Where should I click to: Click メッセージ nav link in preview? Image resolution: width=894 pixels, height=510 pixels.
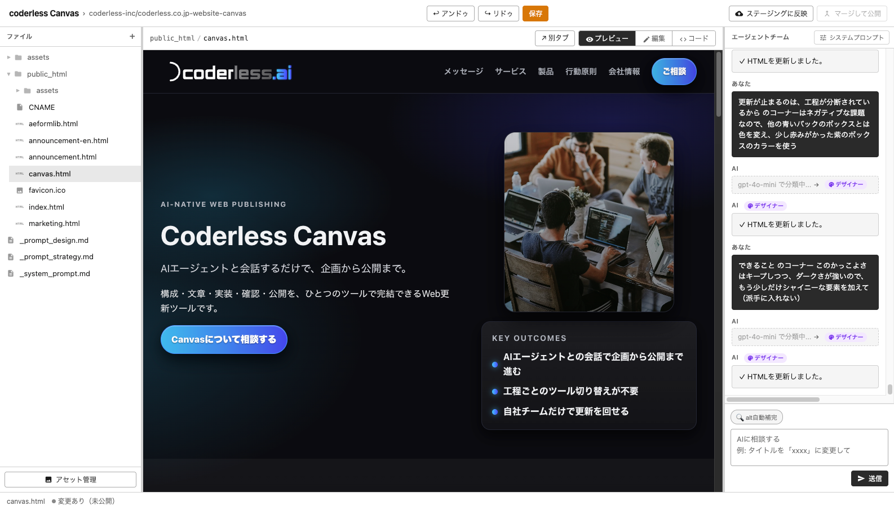(x=463, y=72)
